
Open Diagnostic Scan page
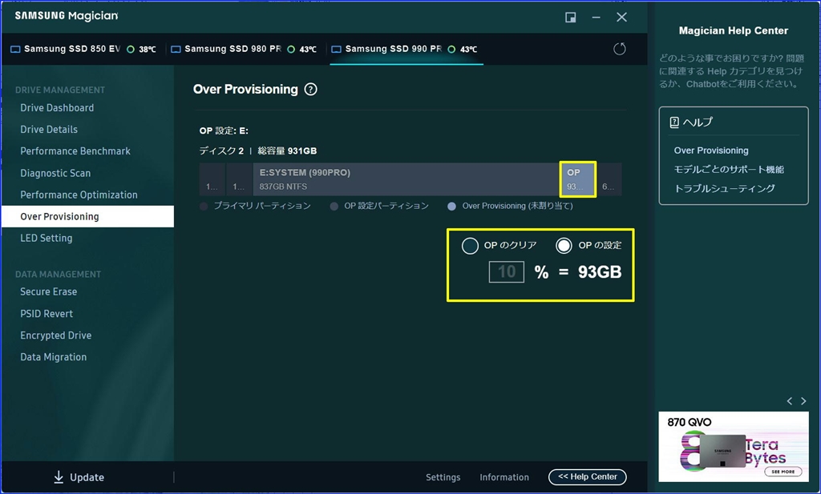tap(55, 173)
